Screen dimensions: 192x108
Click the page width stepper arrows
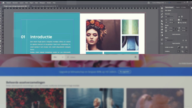coord(168,20)
